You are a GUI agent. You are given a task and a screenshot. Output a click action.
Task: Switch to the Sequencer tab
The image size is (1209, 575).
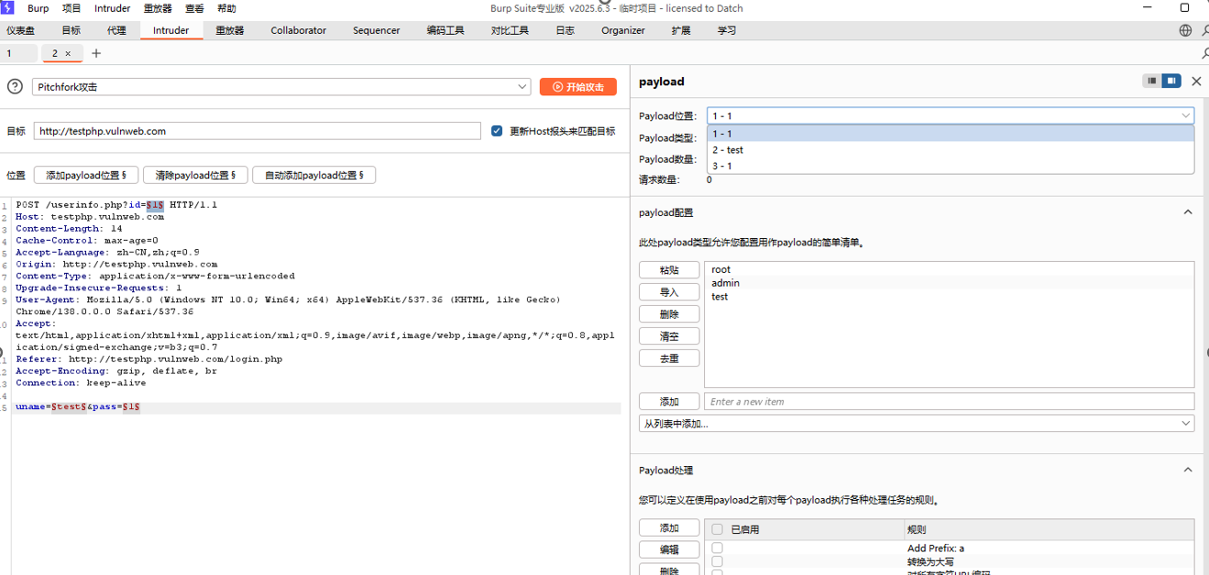[376, 30]
